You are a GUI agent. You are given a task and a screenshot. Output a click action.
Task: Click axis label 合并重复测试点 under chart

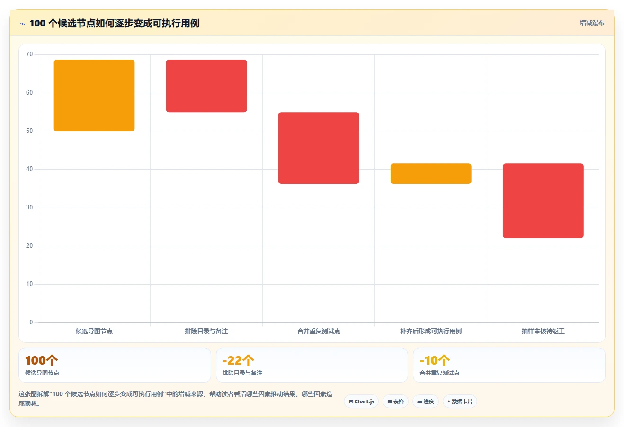coord(319,331)
